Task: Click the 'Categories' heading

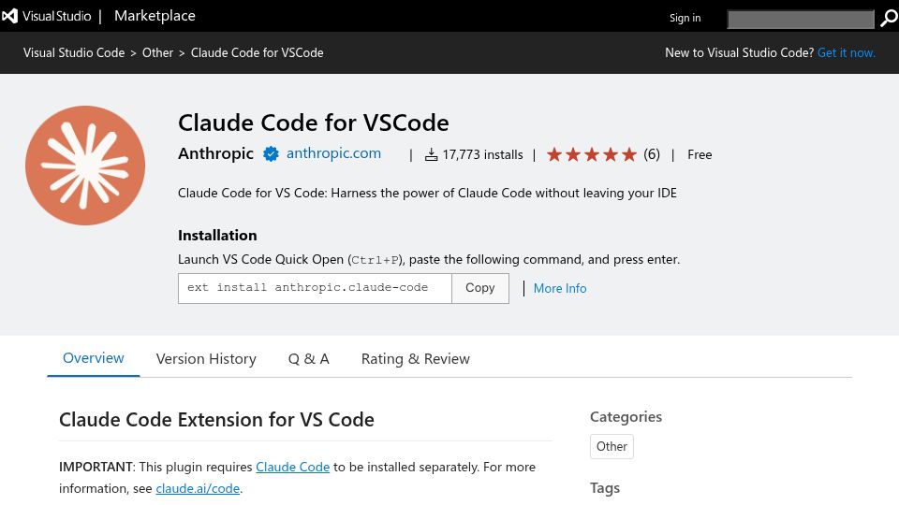Action: click(x=626, y=417)
